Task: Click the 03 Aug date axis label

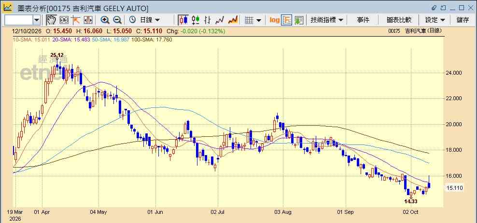Action: (x=283, y=212)
